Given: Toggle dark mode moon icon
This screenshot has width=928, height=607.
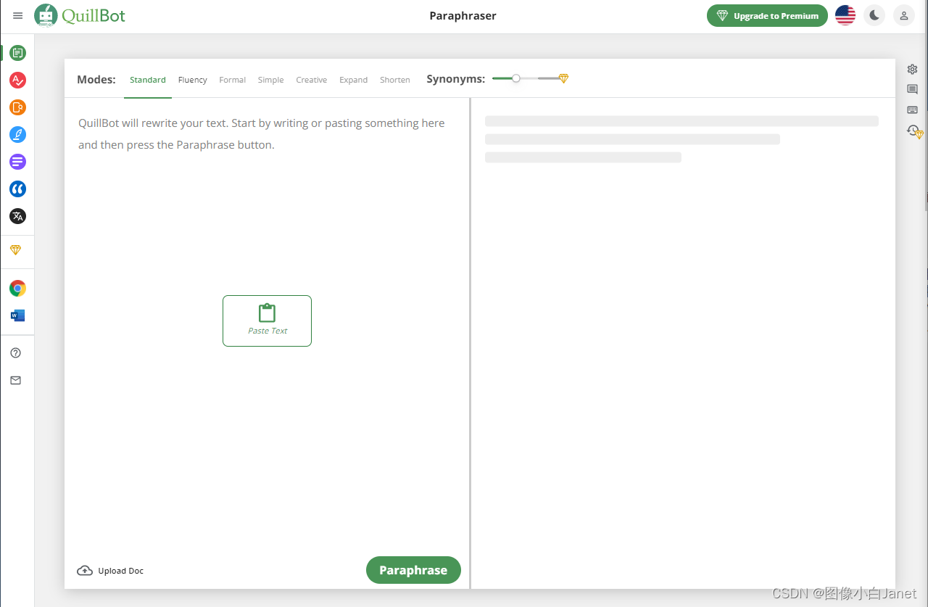Looking at the screenshot, I should [x=874, y=15].
